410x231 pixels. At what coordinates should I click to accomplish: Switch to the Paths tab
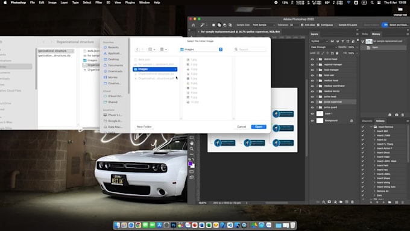point(365,34)
